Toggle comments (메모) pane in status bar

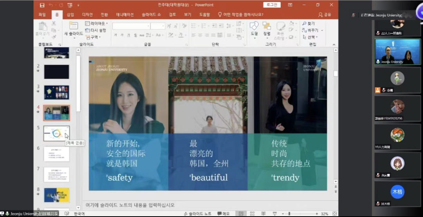coord(223,214)
